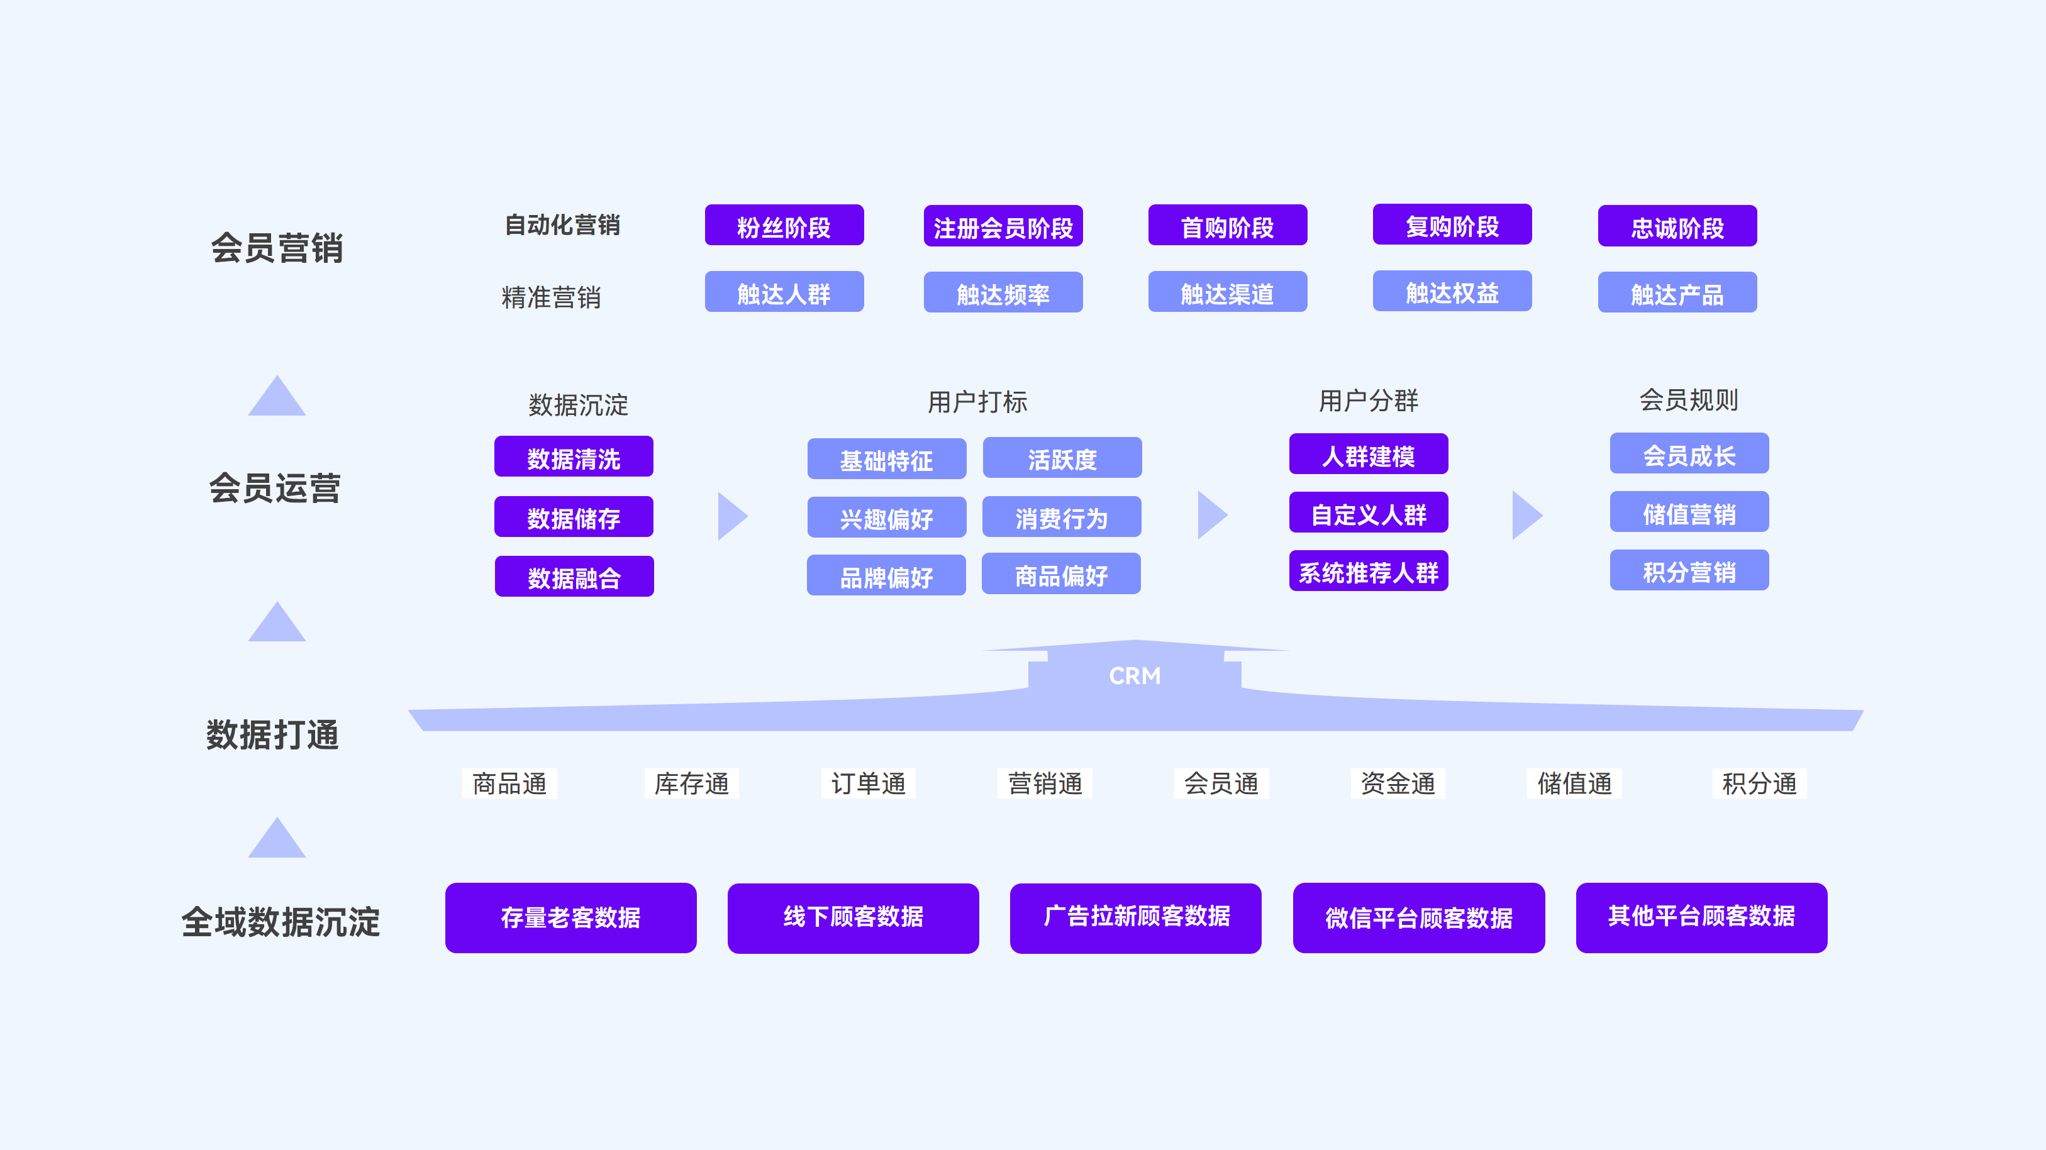The width and height of the screenshot is (2046, 1150).
Task: Click the 用户分群 column title
Action: tap(1369, 401)
